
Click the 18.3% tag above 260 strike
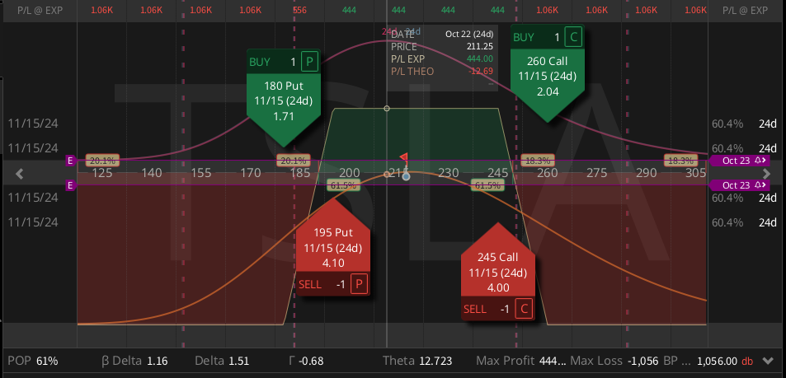coord(538,161)
